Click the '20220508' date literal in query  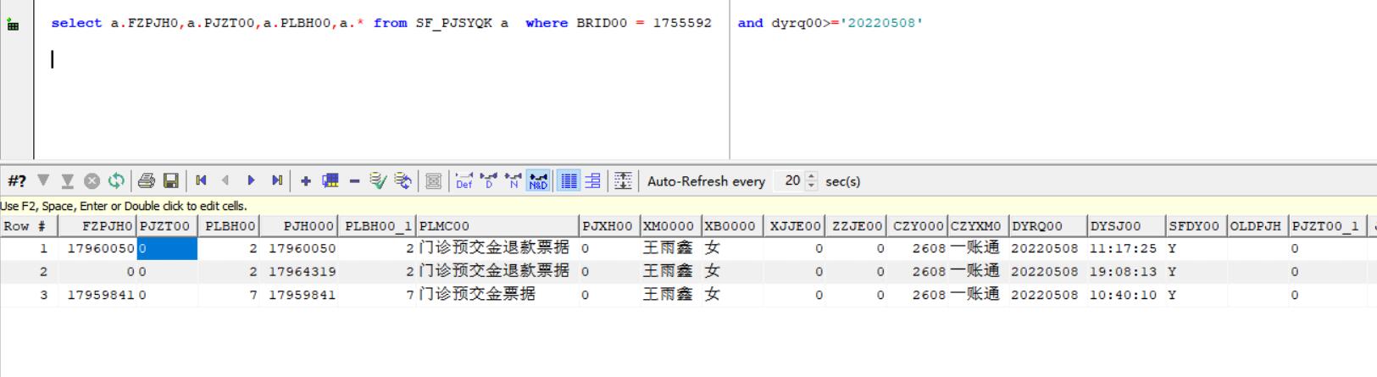point(881,23)
